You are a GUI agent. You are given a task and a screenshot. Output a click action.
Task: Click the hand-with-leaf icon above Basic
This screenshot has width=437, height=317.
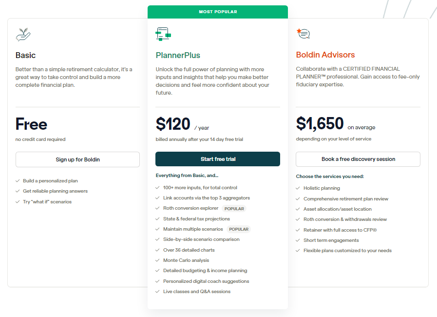pyautogui.click(x=22, y=34)
